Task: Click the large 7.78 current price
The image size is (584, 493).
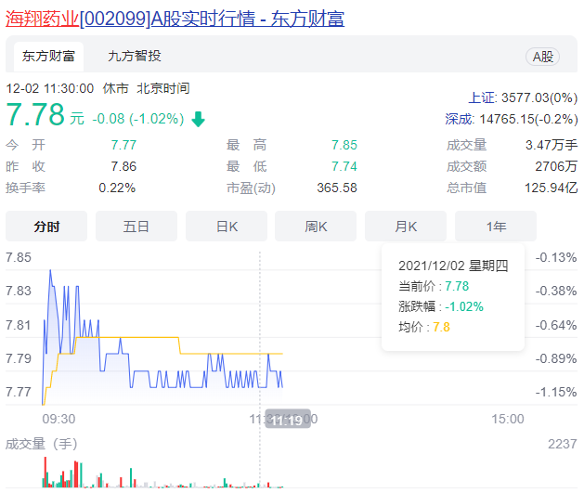Action: coord(35,116)
